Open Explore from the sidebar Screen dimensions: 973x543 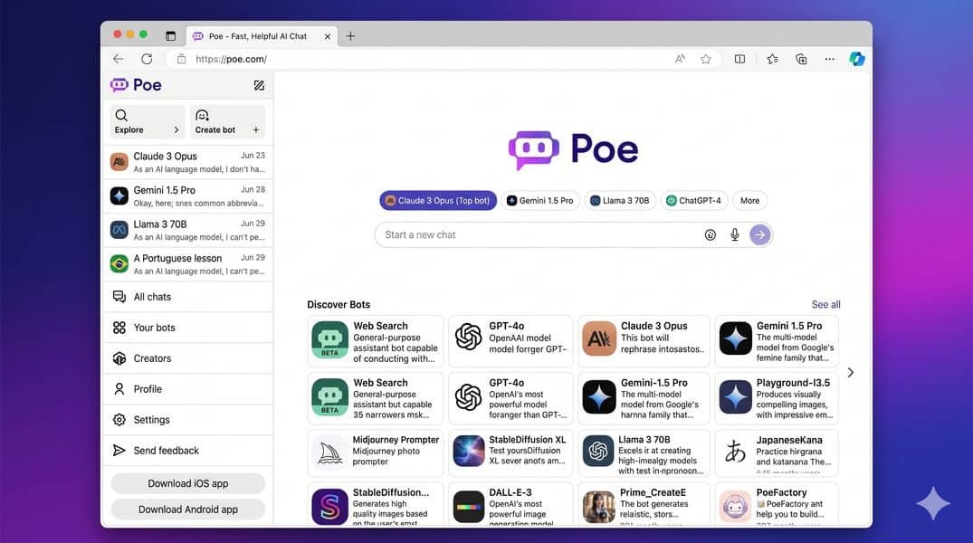[x=147, y=121]
